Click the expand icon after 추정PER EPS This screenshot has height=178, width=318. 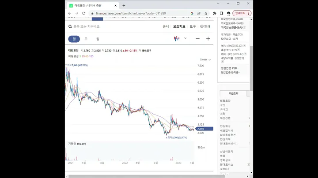coord(238,50)
